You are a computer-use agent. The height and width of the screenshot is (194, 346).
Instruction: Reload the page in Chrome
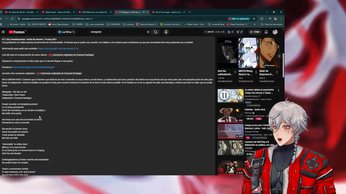click(12, 19)
